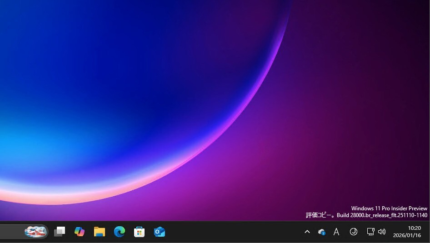Image resolution: width=430 pixels, height=243 pixels.
Task: Launch Microsoft Edge browser
Action: [120, 232]
